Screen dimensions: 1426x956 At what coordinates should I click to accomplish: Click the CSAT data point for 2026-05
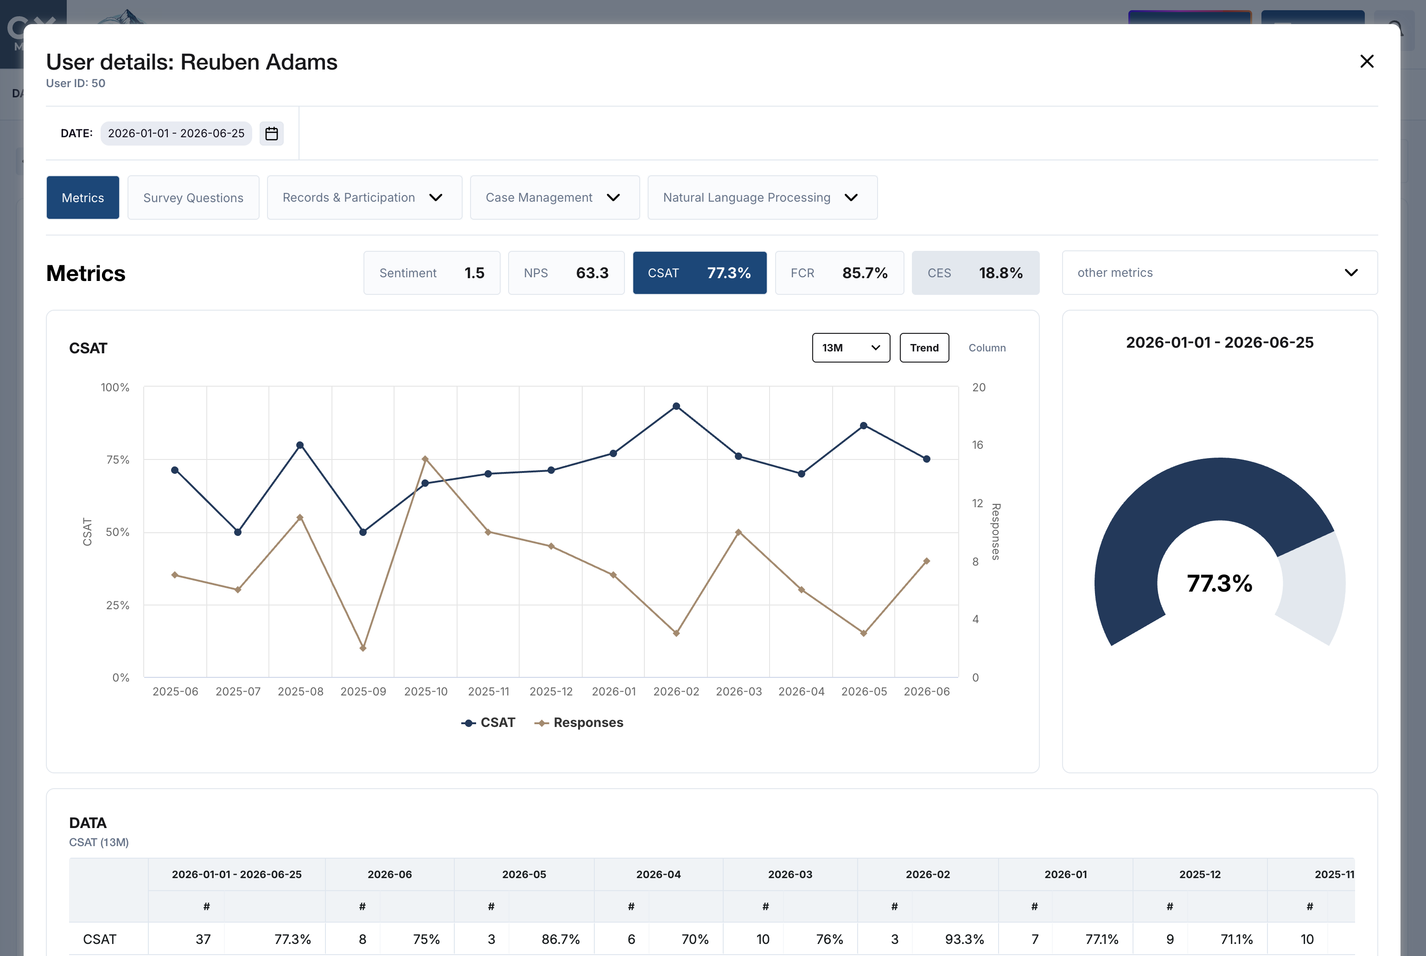click(863, 426)
